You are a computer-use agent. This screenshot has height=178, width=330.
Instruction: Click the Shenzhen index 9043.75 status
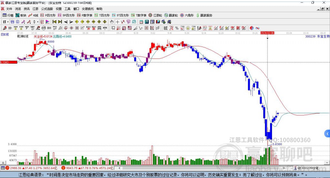point(88,168)
